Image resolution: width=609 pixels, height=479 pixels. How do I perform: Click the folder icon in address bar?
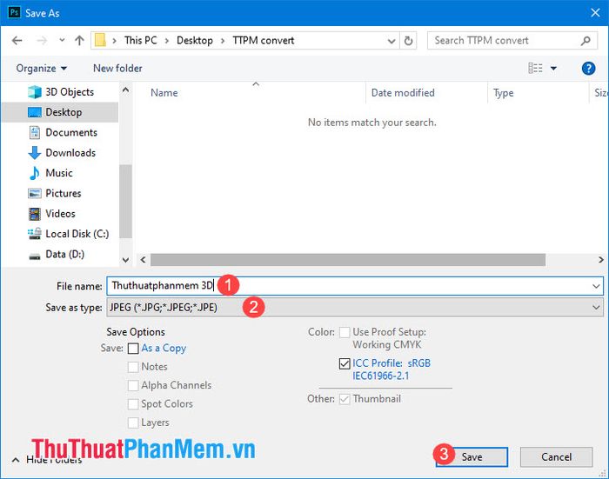[100, 40]
